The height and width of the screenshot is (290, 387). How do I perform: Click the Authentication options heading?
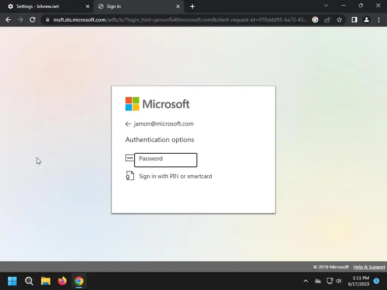160,140
